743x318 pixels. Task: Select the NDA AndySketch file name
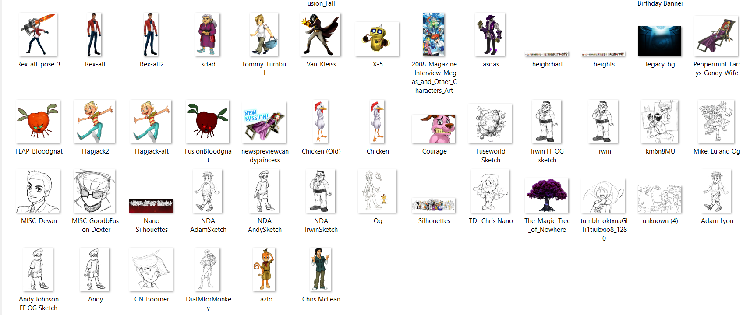(x=265, y=225)
